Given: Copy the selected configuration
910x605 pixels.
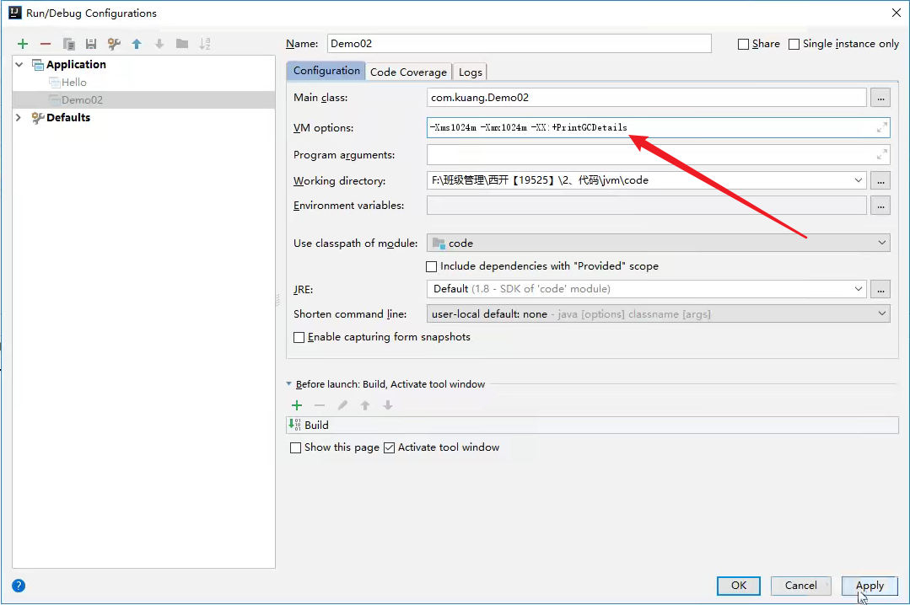Looking at the screenshot, I should point(68,44).
